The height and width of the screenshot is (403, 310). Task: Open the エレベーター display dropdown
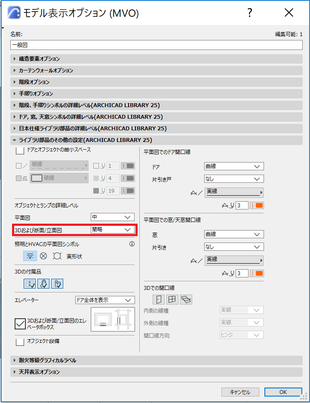click(x=105, y=300)
